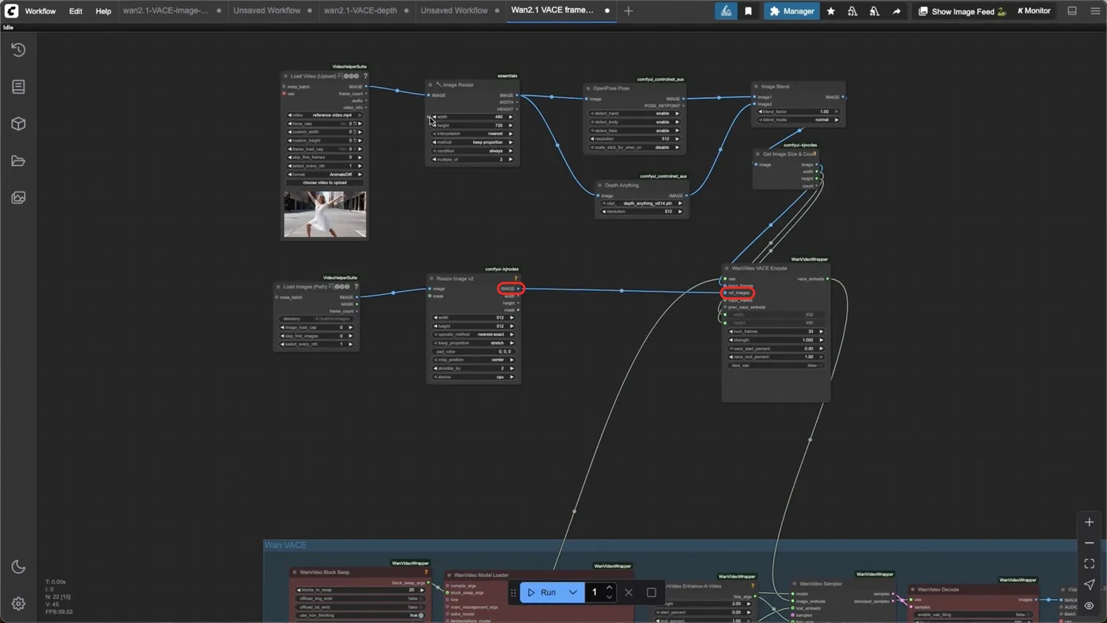Click the share arrow icon
This screenshot has height=623, width=1107.
pyautogui.click(x=897, y=11)
